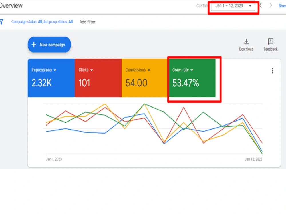Expand the Conv. rate metric dropdown
This screenshot has width=286, height=214.
coord(192,70)
